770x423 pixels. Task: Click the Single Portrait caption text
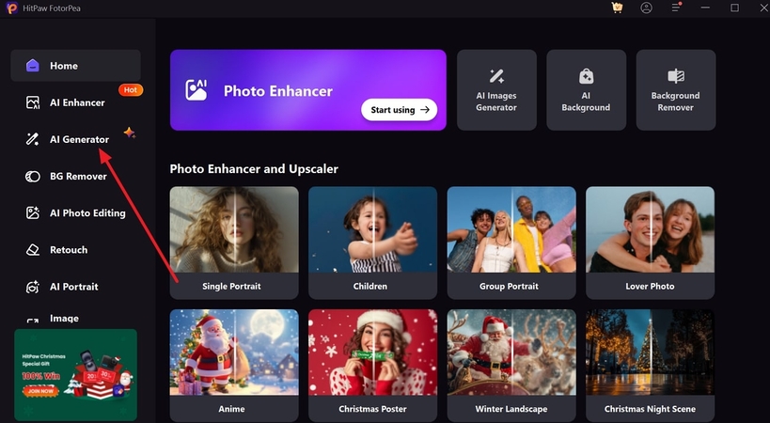(231, 286)
